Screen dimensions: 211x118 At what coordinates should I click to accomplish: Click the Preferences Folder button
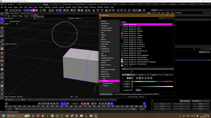click(x=106, y=94)
